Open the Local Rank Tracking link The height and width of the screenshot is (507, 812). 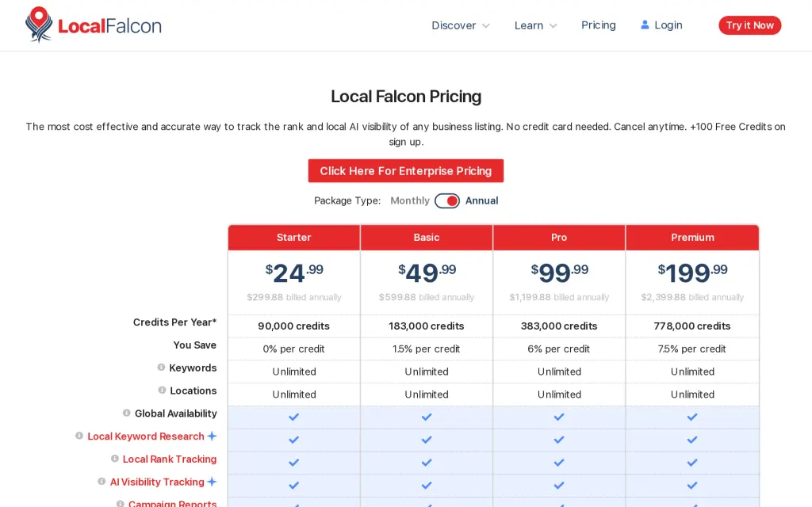pyautogui.click(x=170, y=459)
